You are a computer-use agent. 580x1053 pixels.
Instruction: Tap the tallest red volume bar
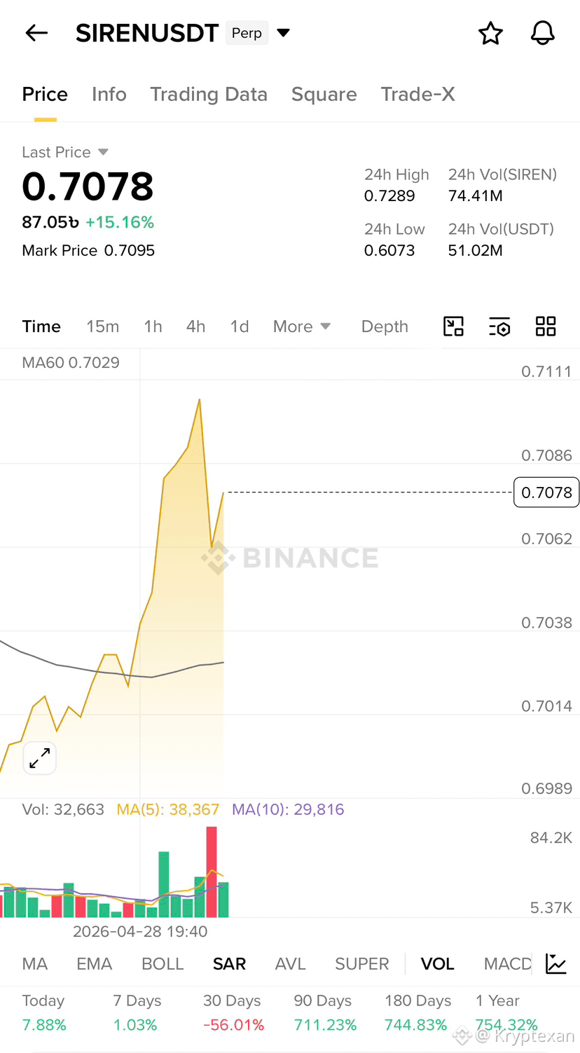point(212,872)
